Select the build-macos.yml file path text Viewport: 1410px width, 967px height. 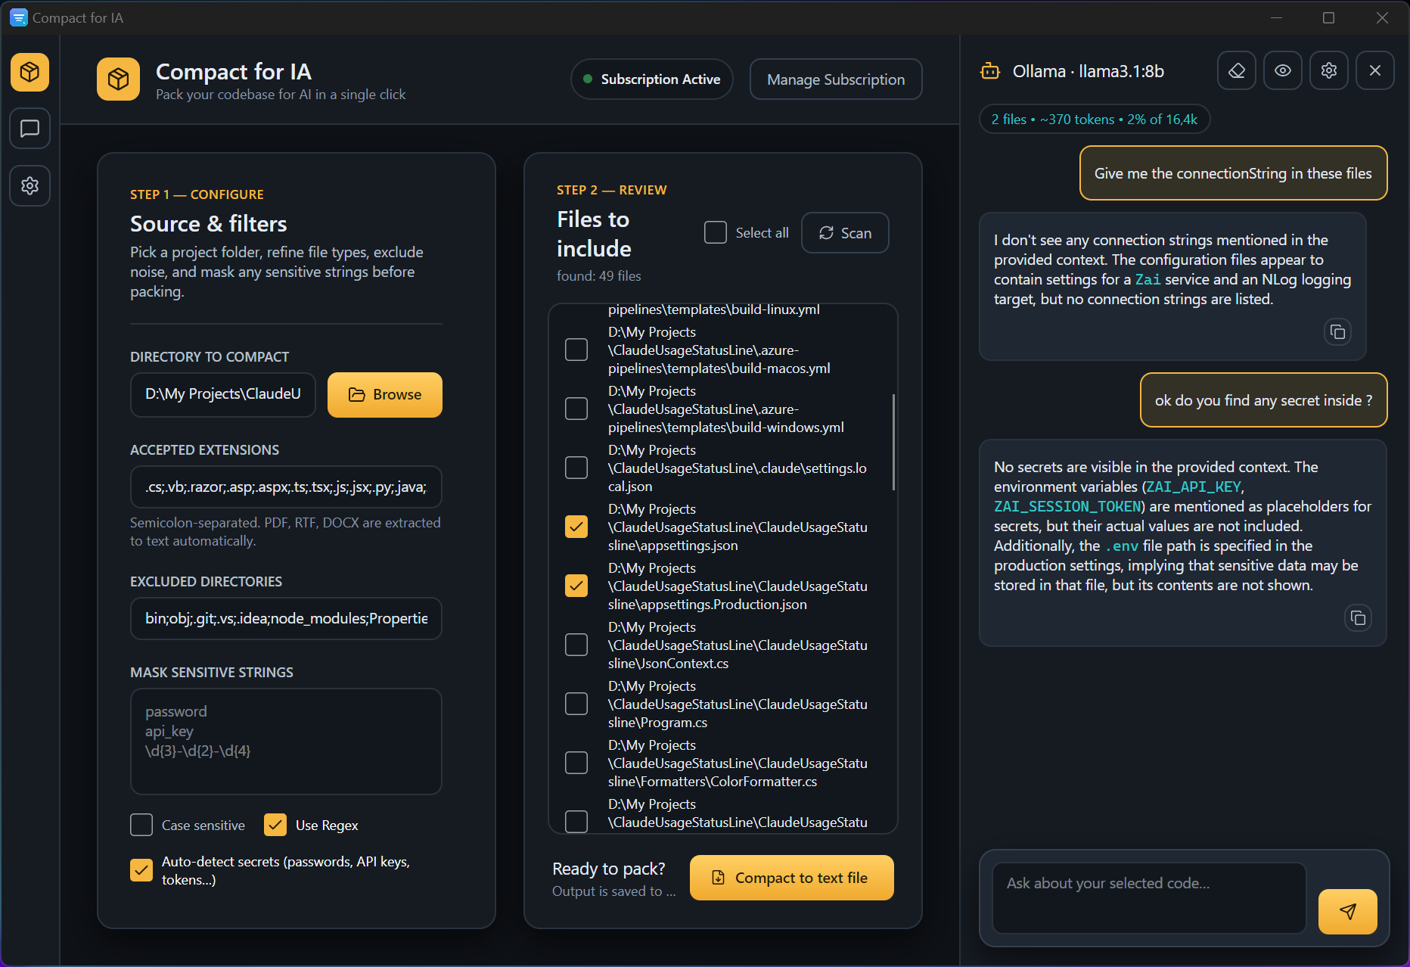pyautogui.click(x=719, y=350)
